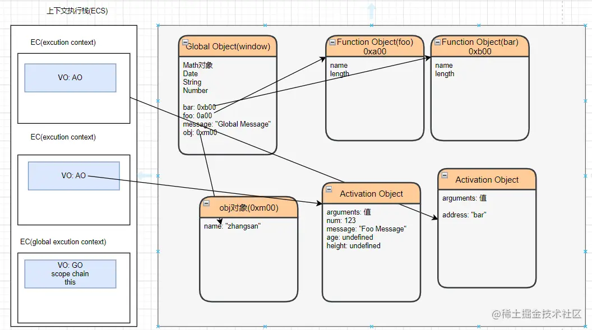The width and height of the screenshot is (592, 330).
Task: Click length in Function Object(bar)
Action: [445, 74]
